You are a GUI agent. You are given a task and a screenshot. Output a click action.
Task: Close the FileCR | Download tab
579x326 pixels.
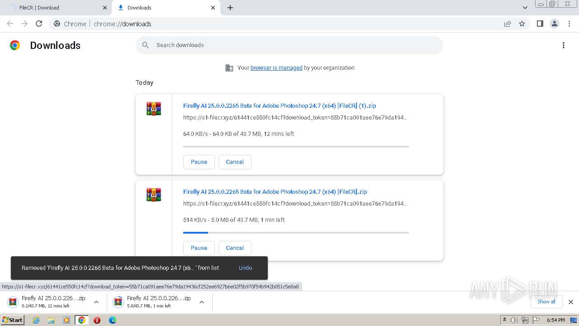105,8
